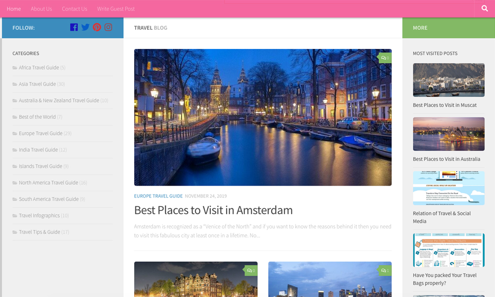Open the Twitter follow icon

click(x=85, y=28)
